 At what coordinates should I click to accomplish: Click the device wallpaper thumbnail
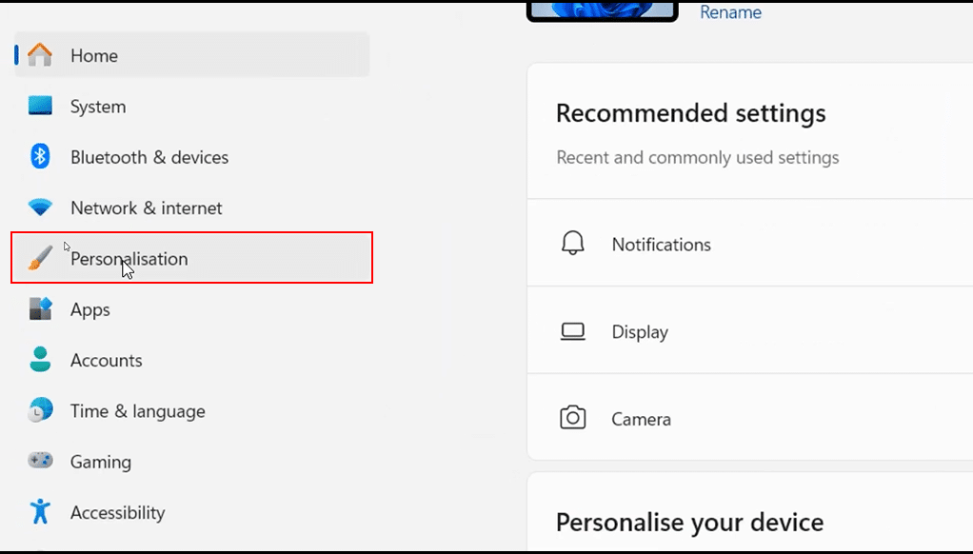(602, 10)
